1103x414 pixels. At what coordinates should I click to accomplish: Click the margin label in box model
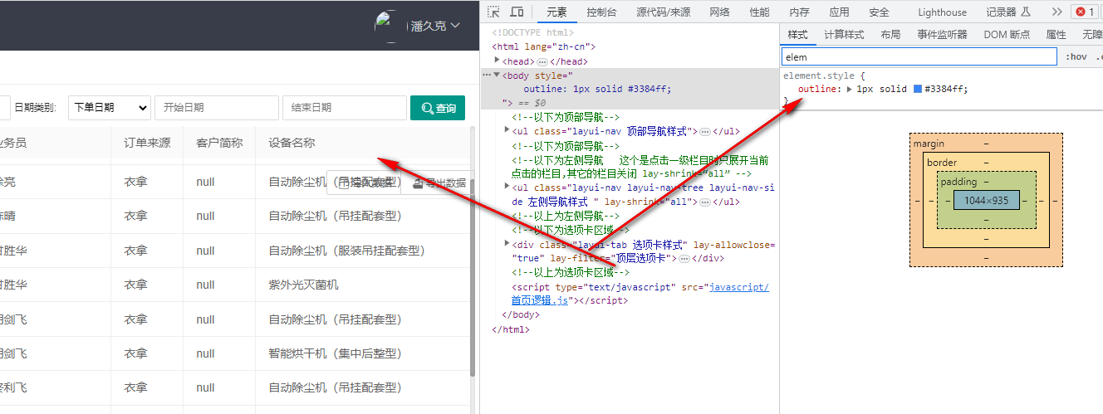(x=929, y=144)
